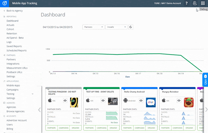Toggle eye icon on Testing Pingdom card
This screenshot has width=208, height=133.
pyautogui.click(x=65, y=100)
